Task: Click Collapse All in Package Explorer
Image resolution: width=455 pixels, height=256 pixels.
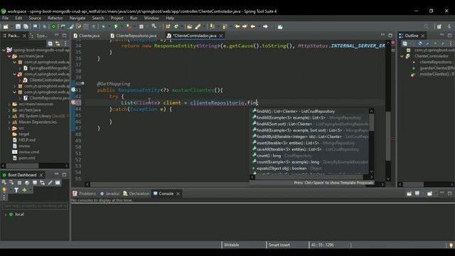Action: [x=50, y=43]
